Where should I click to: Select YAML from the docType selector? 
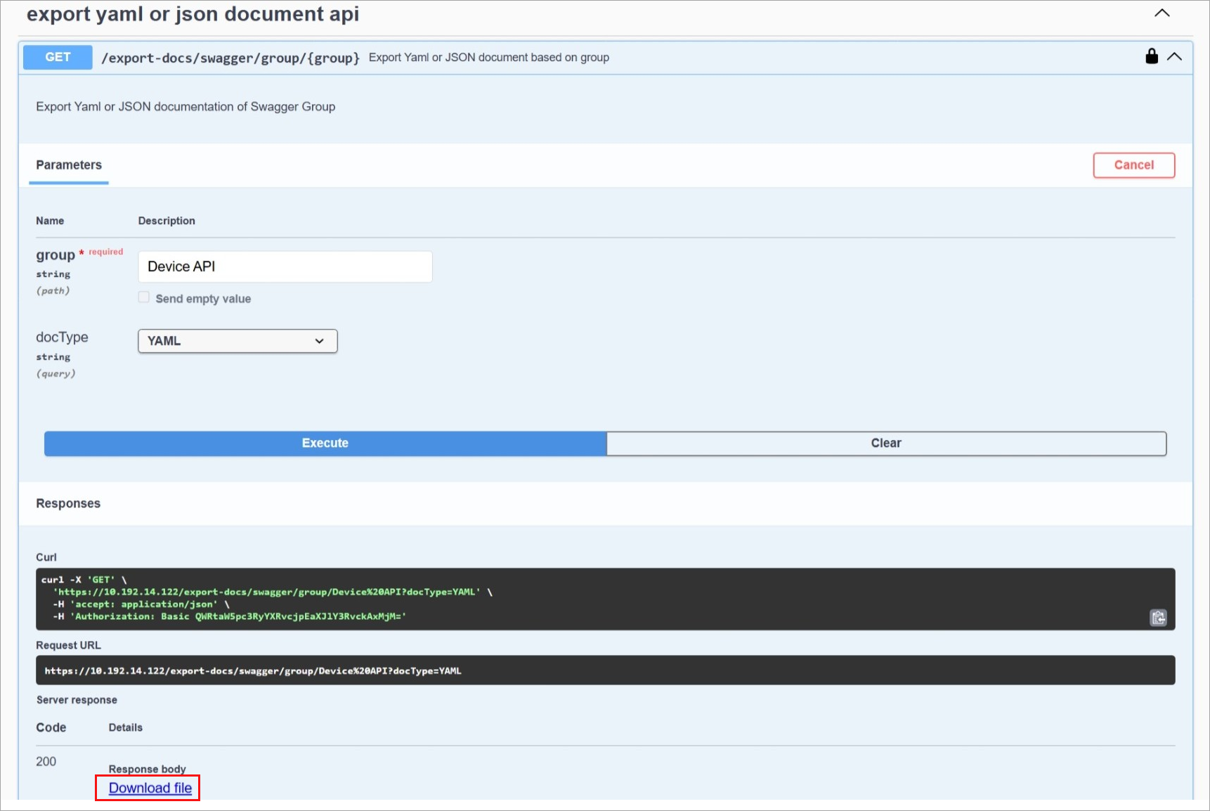point(237,341)
